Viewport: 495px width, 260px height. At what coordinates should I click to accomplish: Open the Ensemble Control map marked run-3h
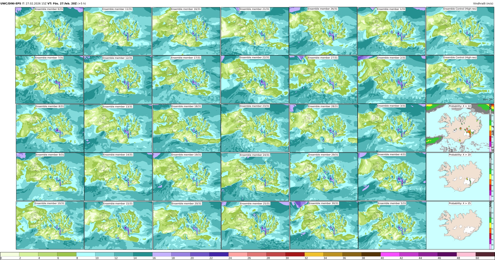(x=460, y=80)
